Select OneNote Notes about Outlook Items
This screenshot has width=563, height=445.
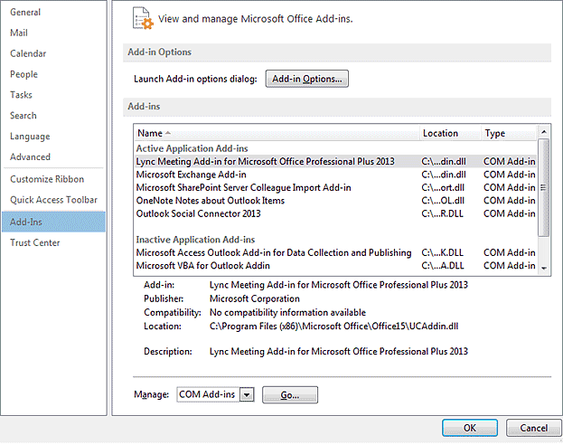tap(335, 201)
